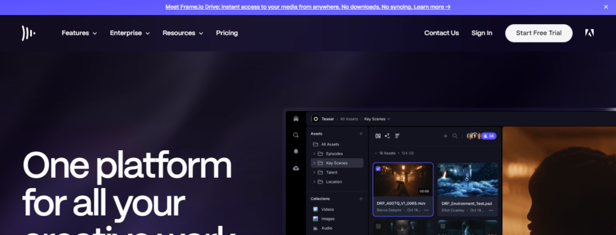Click the 134 GB storage text

pos(407,153)
